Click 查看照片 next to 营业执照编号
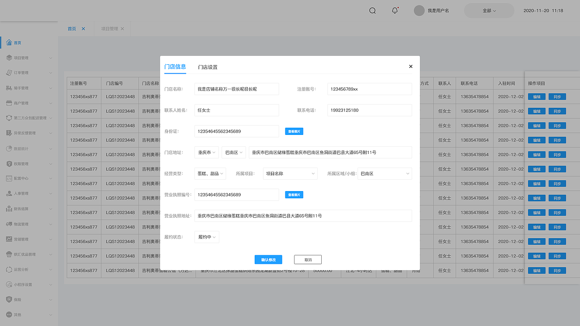The width and height of the screenshot is (580, 326). (294, 195)
